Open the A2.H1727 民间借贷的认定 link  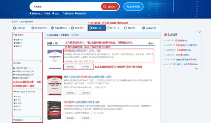(x=178, y=50)
